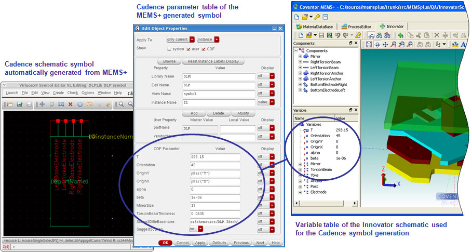Select RightTorsionBeam in Components tree
The image size is (472, 252).
(326, 62)
